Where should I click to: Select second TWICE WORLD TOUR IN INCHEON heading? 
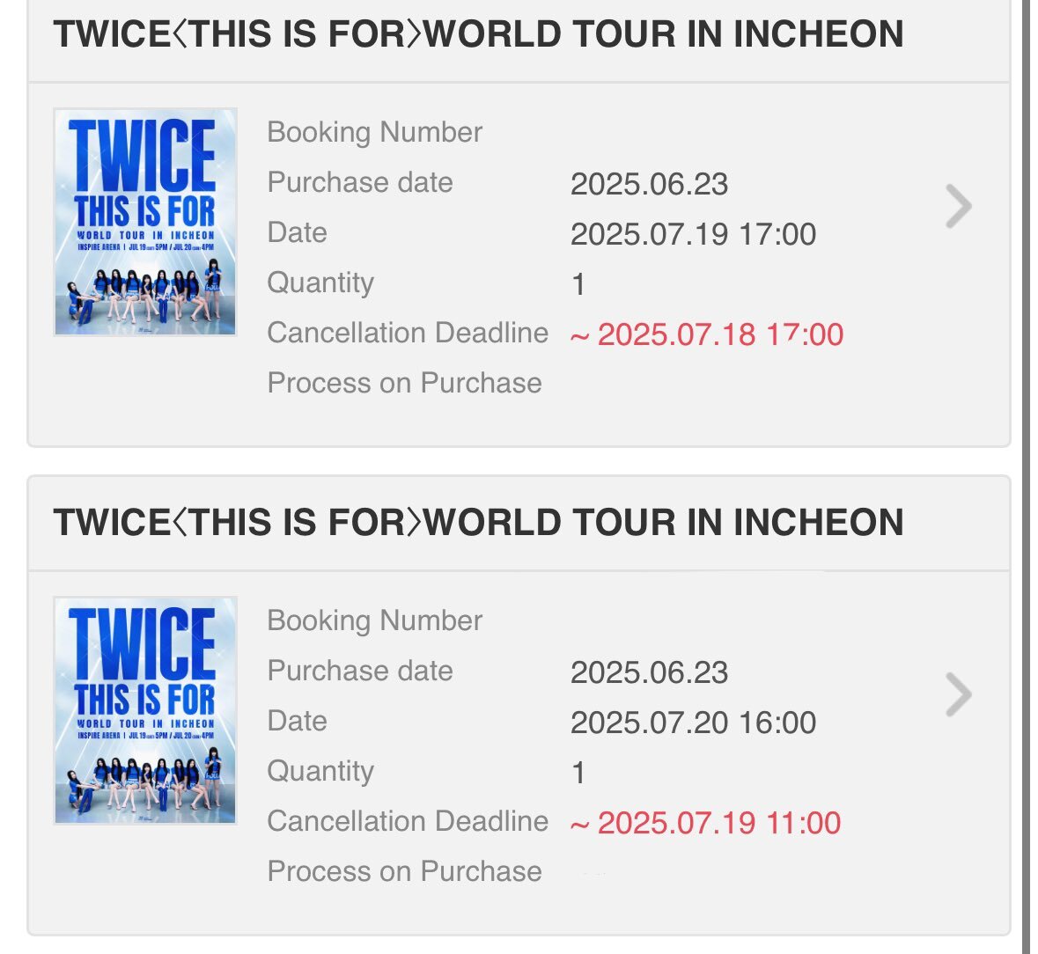coord(478,522)
